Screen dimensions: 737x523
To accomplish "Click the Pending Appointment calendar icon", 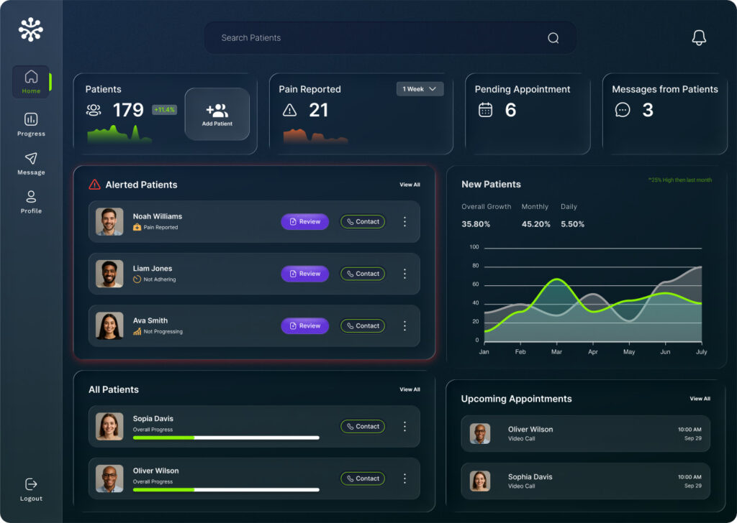I will (486, 110).
